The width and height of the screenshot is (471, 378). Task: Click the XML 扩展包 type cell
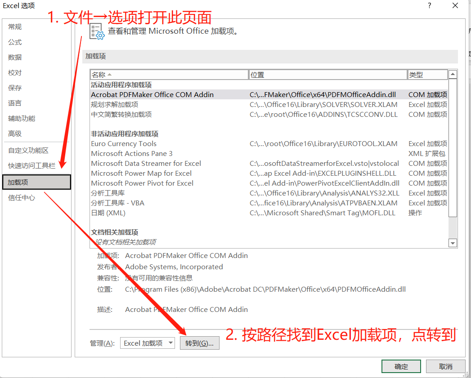(x=426, y=153)
